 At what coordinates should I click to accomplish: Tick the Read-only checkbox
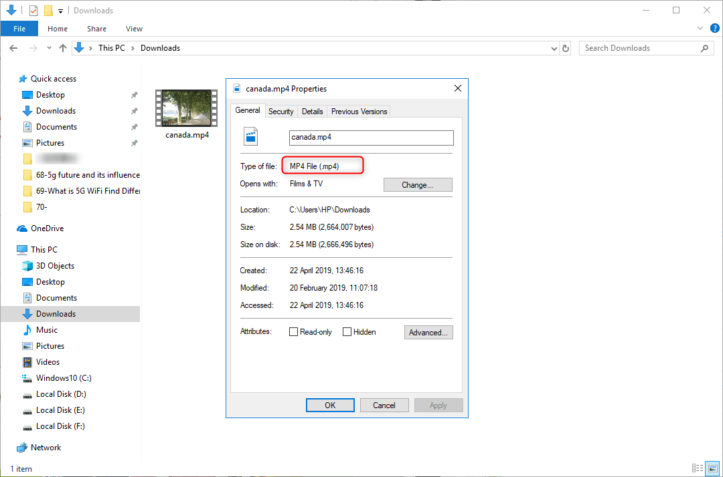coord(293,332)
